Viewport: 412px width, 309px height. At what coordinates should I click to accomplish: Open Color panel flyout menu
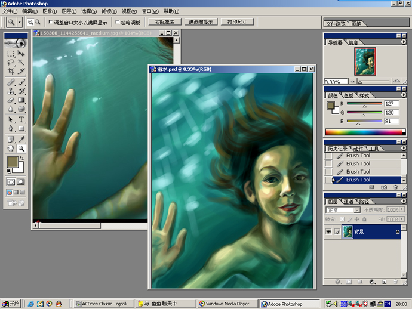pyautogui.click(x=404, y=95)
